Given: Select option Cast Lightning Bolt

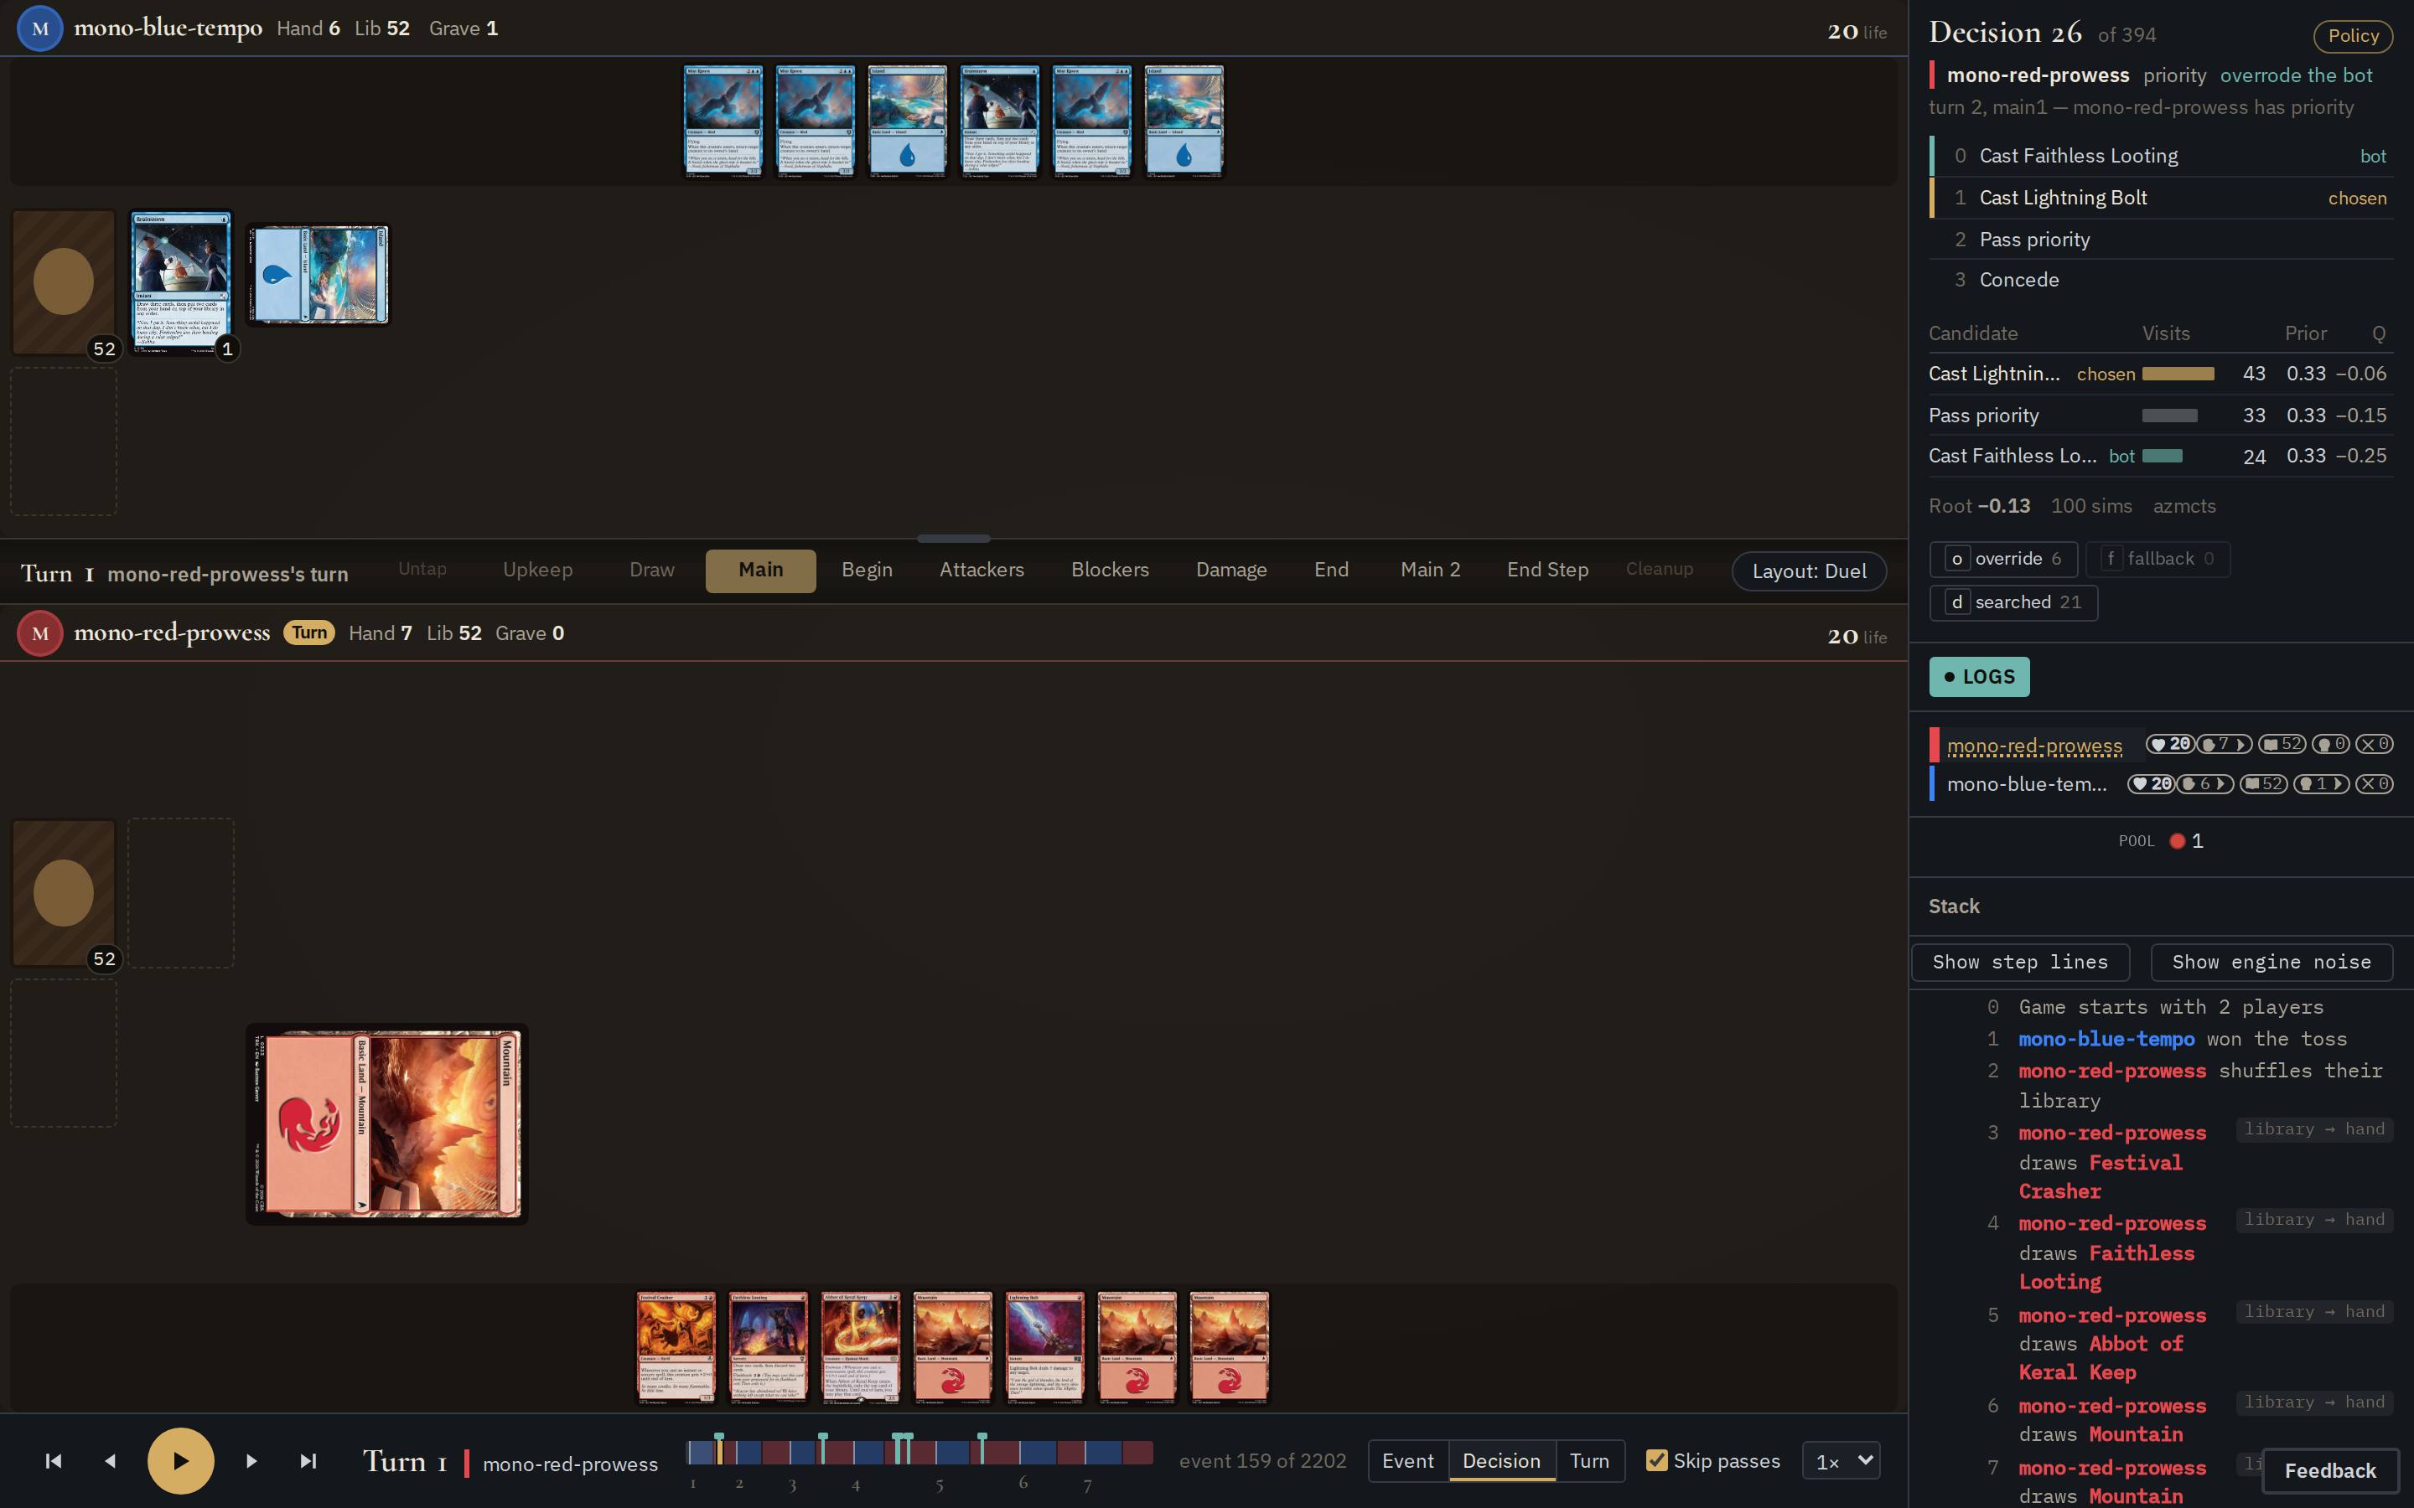Looking at the screenshot, I should click(x=2161, y=198).
